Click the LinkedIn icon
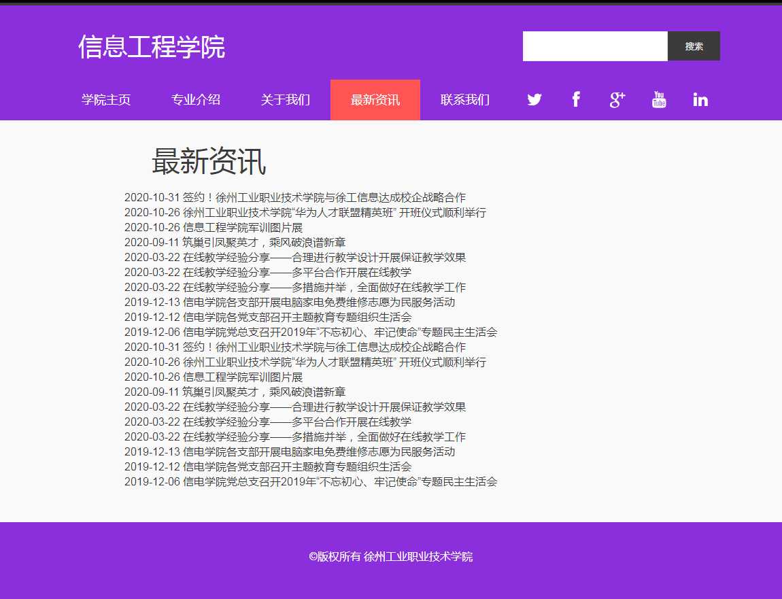The height and width of the screenshot is (599, 782). (700, 100)
